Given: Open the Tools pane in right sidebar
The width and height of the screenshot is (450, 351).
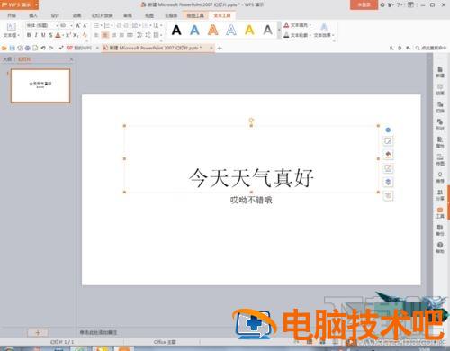Looking at the screenshot, I should click(x=440, y=212).
